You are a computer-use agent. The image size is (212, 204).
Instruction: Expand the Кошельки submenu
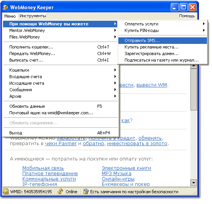pyautogui.click(x=60, y=70)
